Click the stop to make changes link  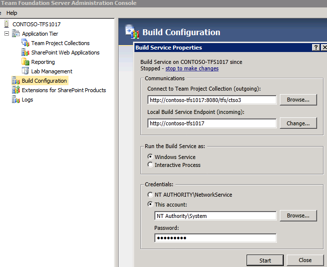[192, 68]
